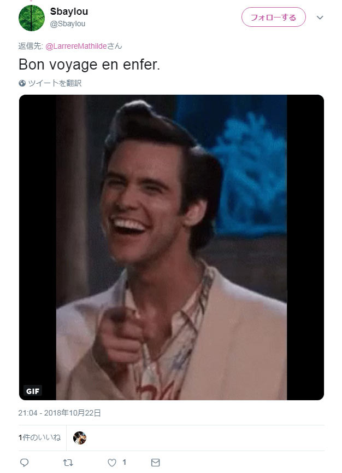Open Sbaylou's green leaf profile avatar

pos(32,18)
